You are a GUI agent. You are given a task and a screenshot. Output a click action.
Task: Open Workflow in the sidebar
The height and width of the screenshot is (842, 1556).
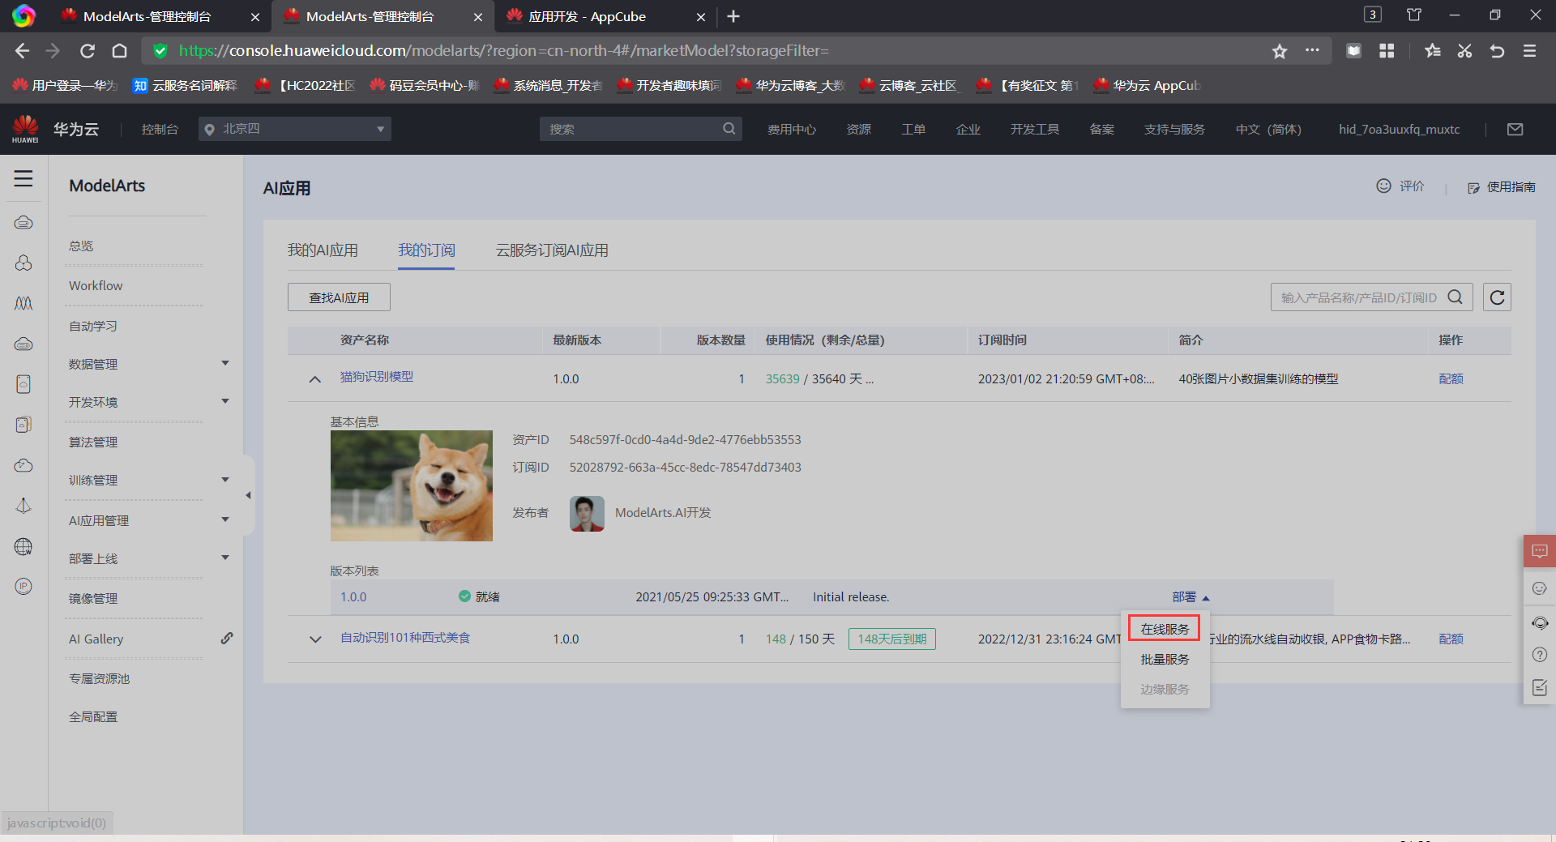96,286
